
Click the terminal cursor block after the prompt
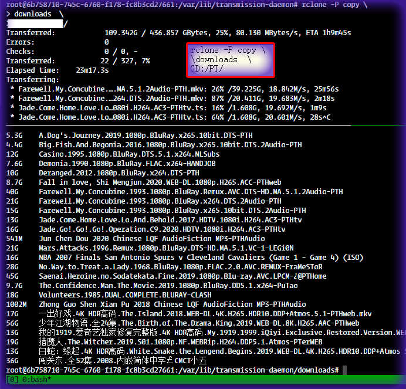point(344,370)
